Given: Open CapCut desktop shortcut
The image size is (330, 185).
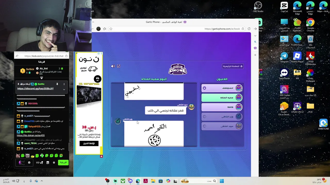Looking at the screenshot, I should point(284,7).
